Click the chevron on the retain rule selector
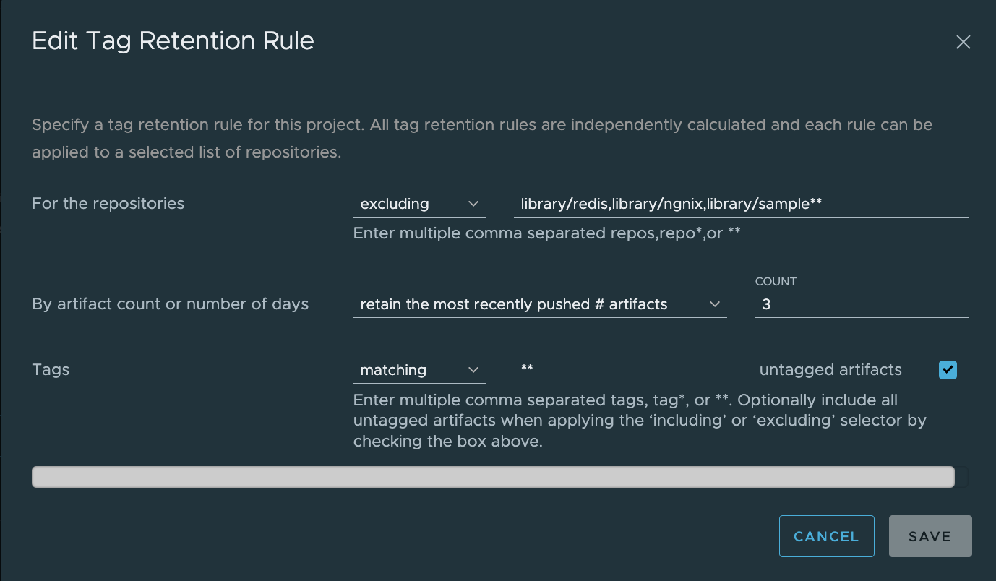 click(714, 304)
